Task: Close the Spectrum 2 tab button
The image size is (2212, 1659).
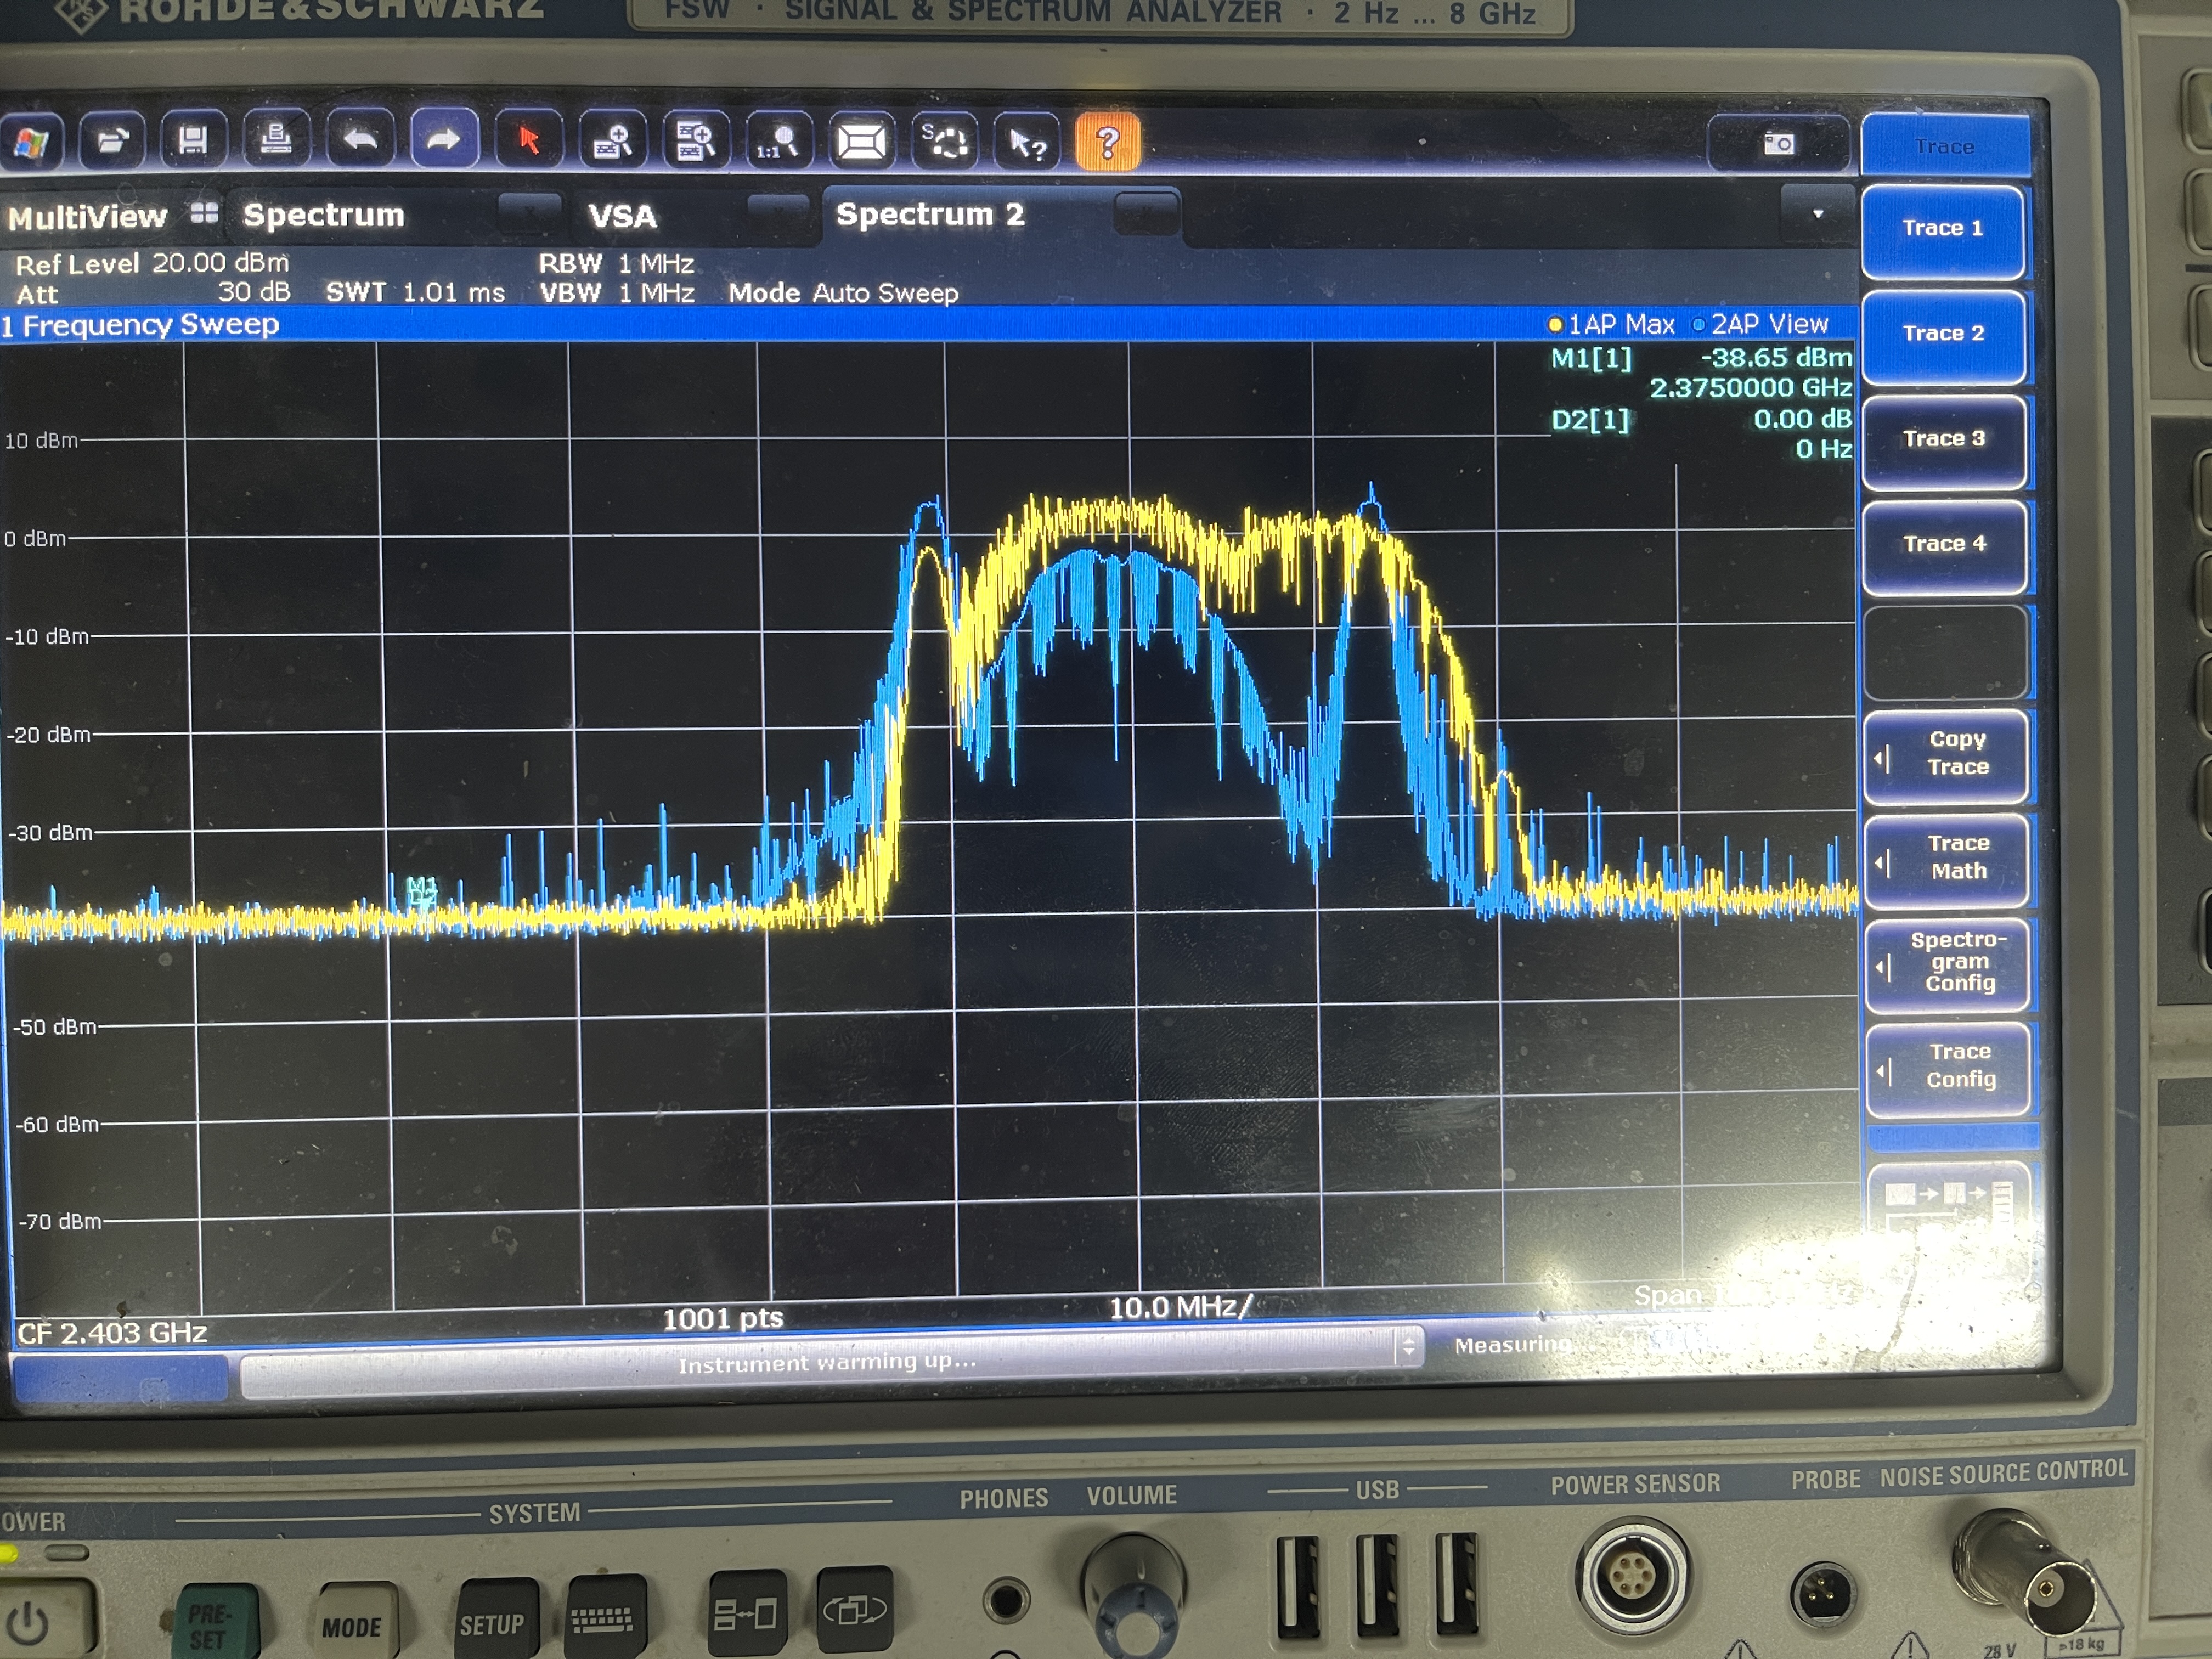Action: (1146, 212)
